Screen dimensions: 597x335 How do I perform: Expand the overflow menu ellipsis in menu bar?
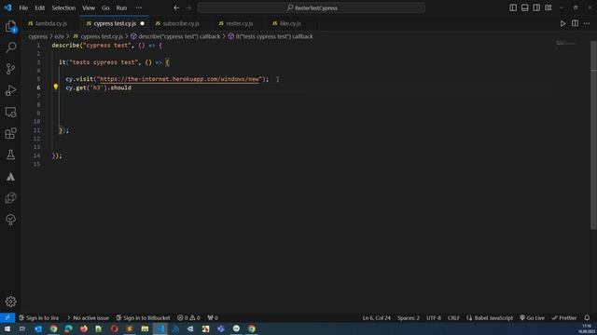click(x=139, y=7)
